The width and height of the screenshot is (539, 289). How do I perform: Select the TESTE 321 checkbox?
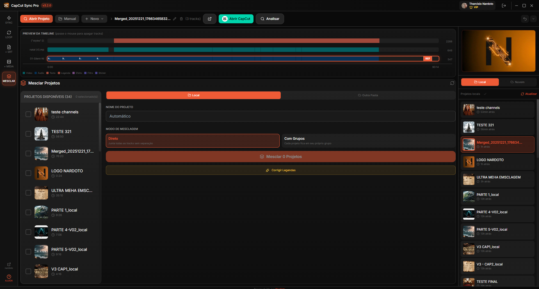(28, 134)
